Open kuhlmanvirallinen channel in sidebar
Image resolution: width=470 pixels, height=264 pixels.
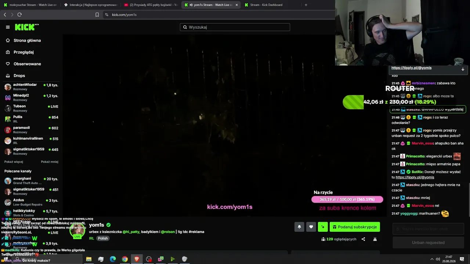click(x=31, y=140)
